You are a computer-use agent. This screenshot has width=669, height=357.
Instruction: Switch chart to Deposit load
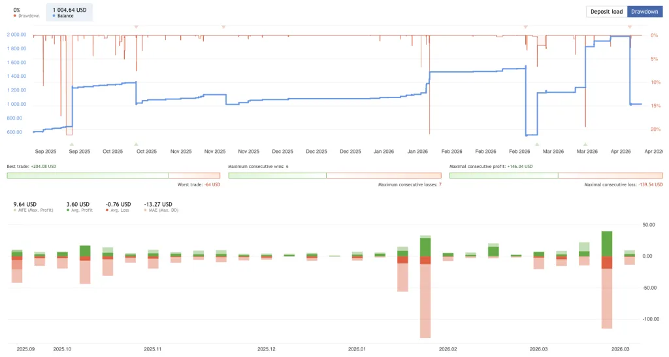pyautogui.click(x=606, y=12)
